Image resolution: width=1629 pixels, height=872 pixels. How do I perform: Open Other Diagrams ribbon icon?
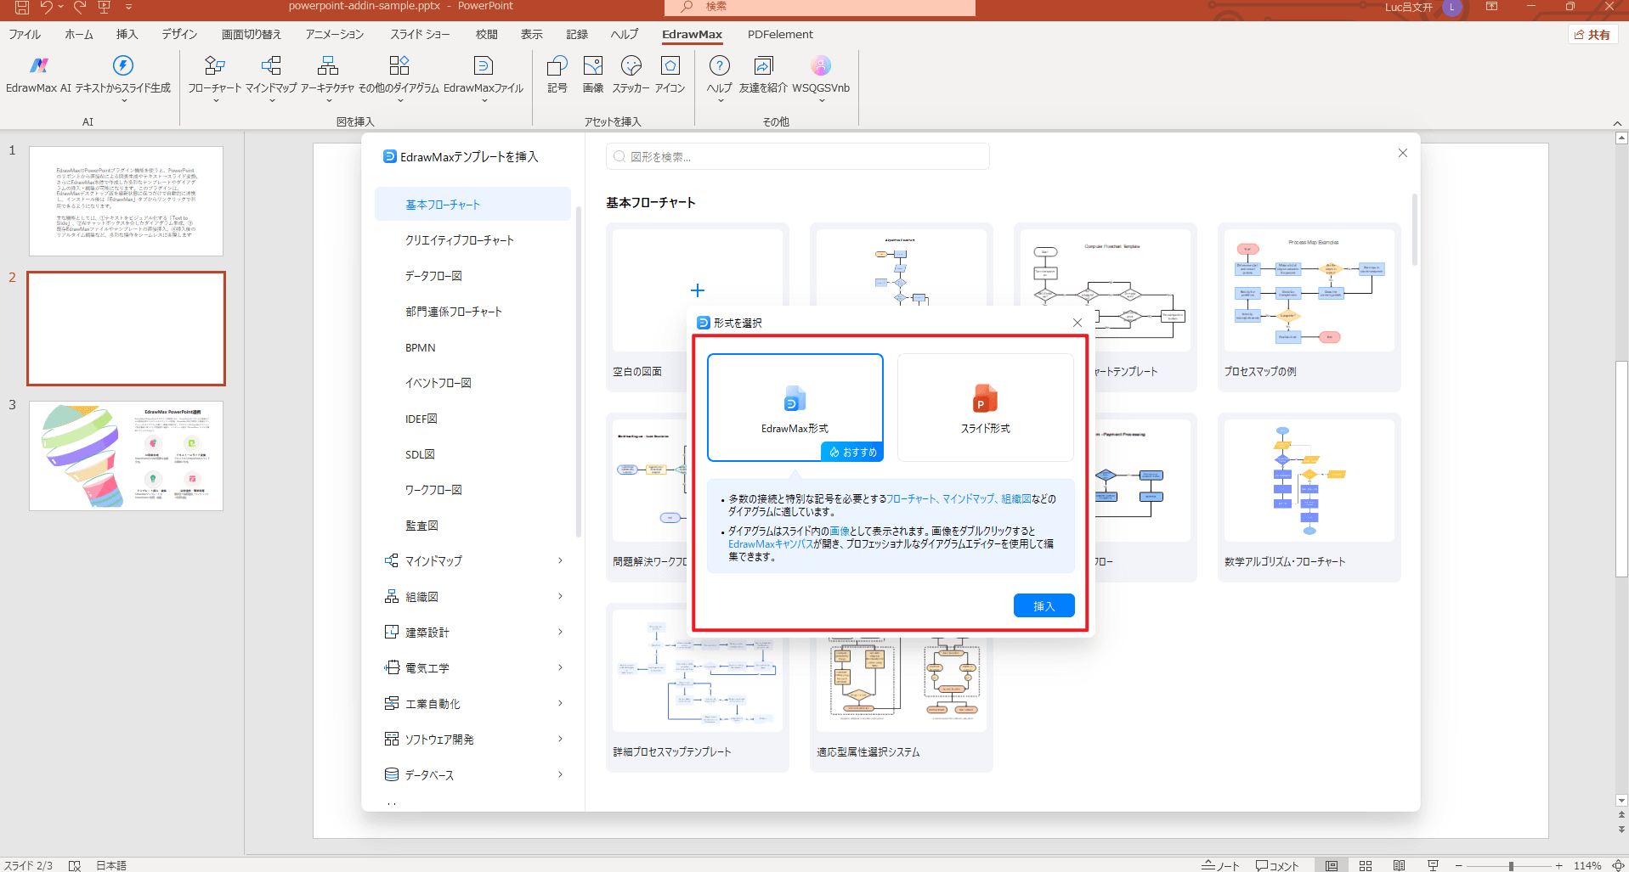(x=399, y=65)
